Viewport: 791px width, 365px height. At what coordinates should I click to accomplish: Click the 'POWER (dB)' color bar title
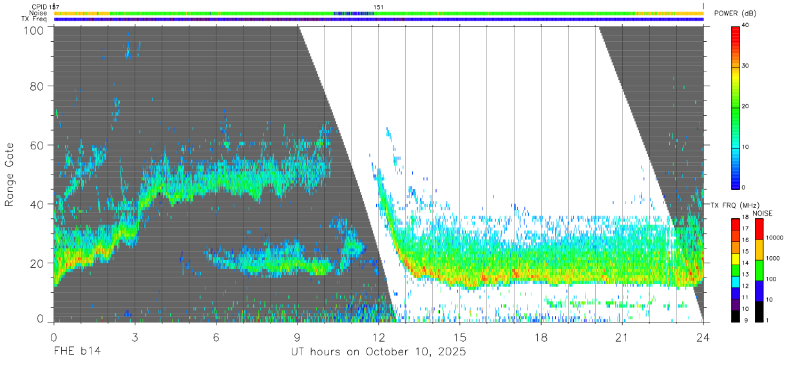tap(735, 14)
